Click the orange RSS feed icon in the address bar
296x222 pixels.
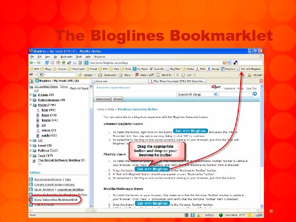224,62
